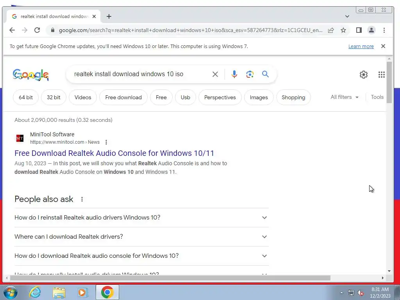Filter results by 32 bit
This screenshot has height=300, width=400.
pos(54,97)
